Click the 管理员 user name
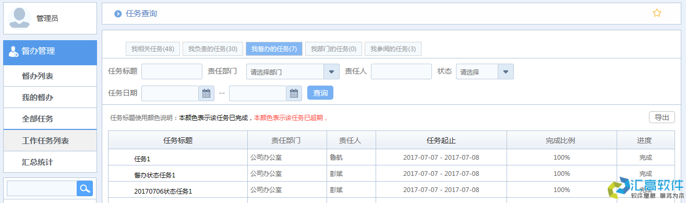The height and width of the screenshot is (203, 686). (x=47, y=18)
